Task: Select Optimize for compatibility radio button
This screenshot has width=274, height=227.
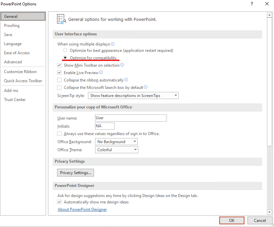Action: tap(65, 58)
